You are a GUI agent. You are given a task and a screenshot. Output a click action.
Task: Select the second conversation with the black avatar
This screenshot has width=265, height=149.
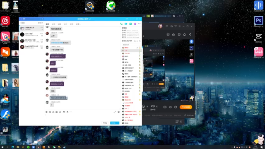coord(31,35)
